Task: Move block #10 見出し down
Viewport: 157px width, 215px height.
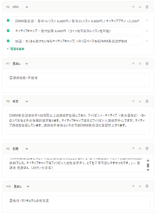Action: [140, 186]
